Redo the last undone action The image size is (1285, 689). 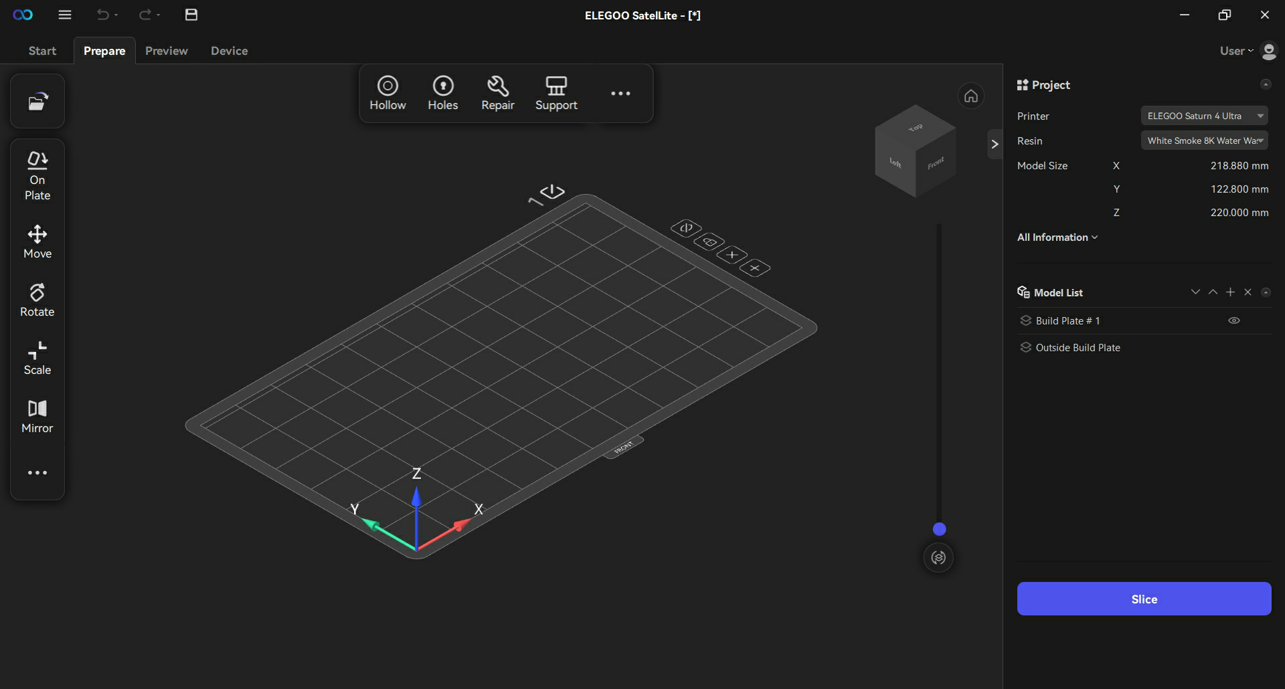(x=145, y=15)
